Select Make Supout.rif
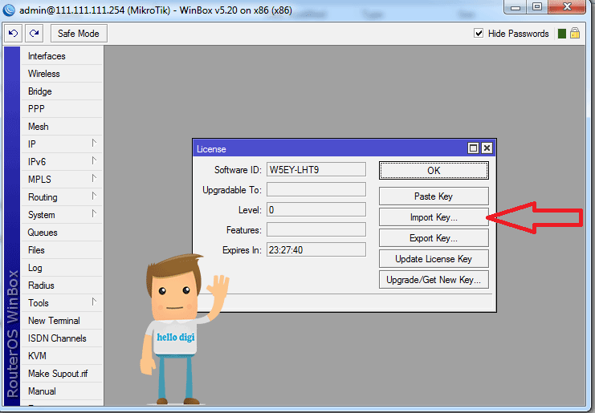The image size is (595, 413). [x=62, y=374]
